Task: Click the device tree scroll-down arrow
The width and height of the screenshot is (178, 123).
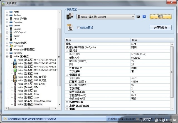Action: click(x=59, y=105)
